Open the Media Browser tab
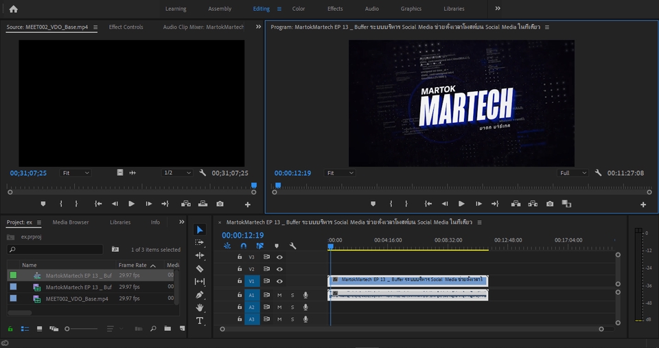 pyautogui.click(x=71, y=222)
